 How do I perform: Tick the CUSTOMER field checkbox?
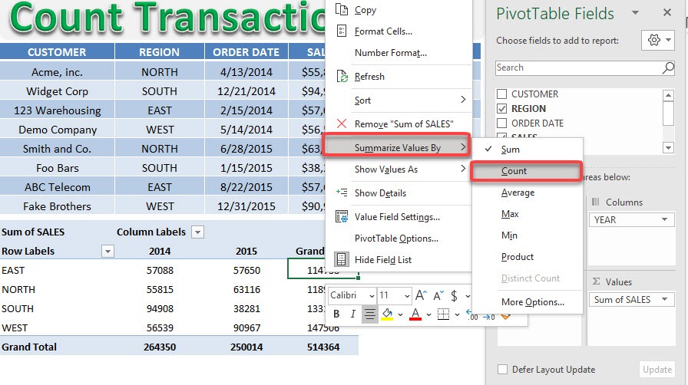(x=502, y=94)
